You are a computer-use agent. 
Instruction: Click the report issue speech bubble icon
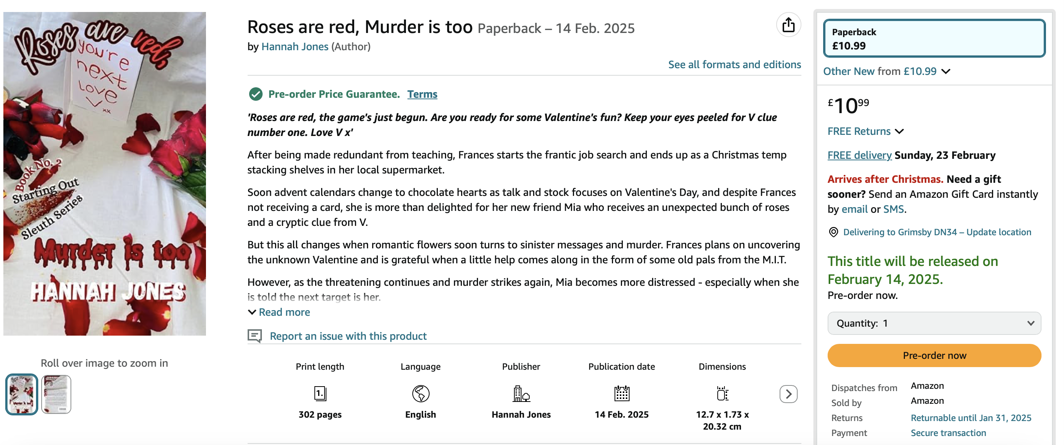click(254, 336)
